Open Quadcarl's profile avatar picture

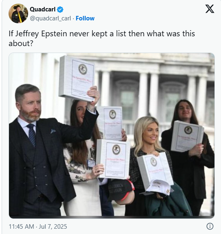coord(18,13)
